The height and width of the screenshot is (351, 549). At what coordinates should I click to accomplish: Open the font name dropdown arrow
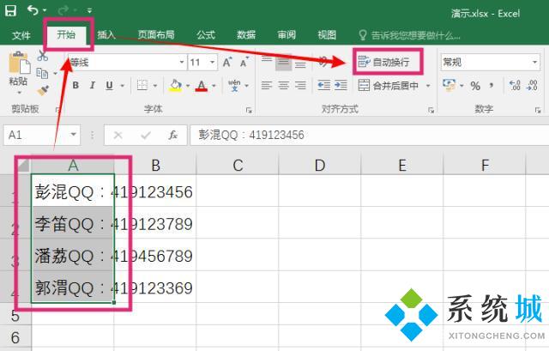182,63
